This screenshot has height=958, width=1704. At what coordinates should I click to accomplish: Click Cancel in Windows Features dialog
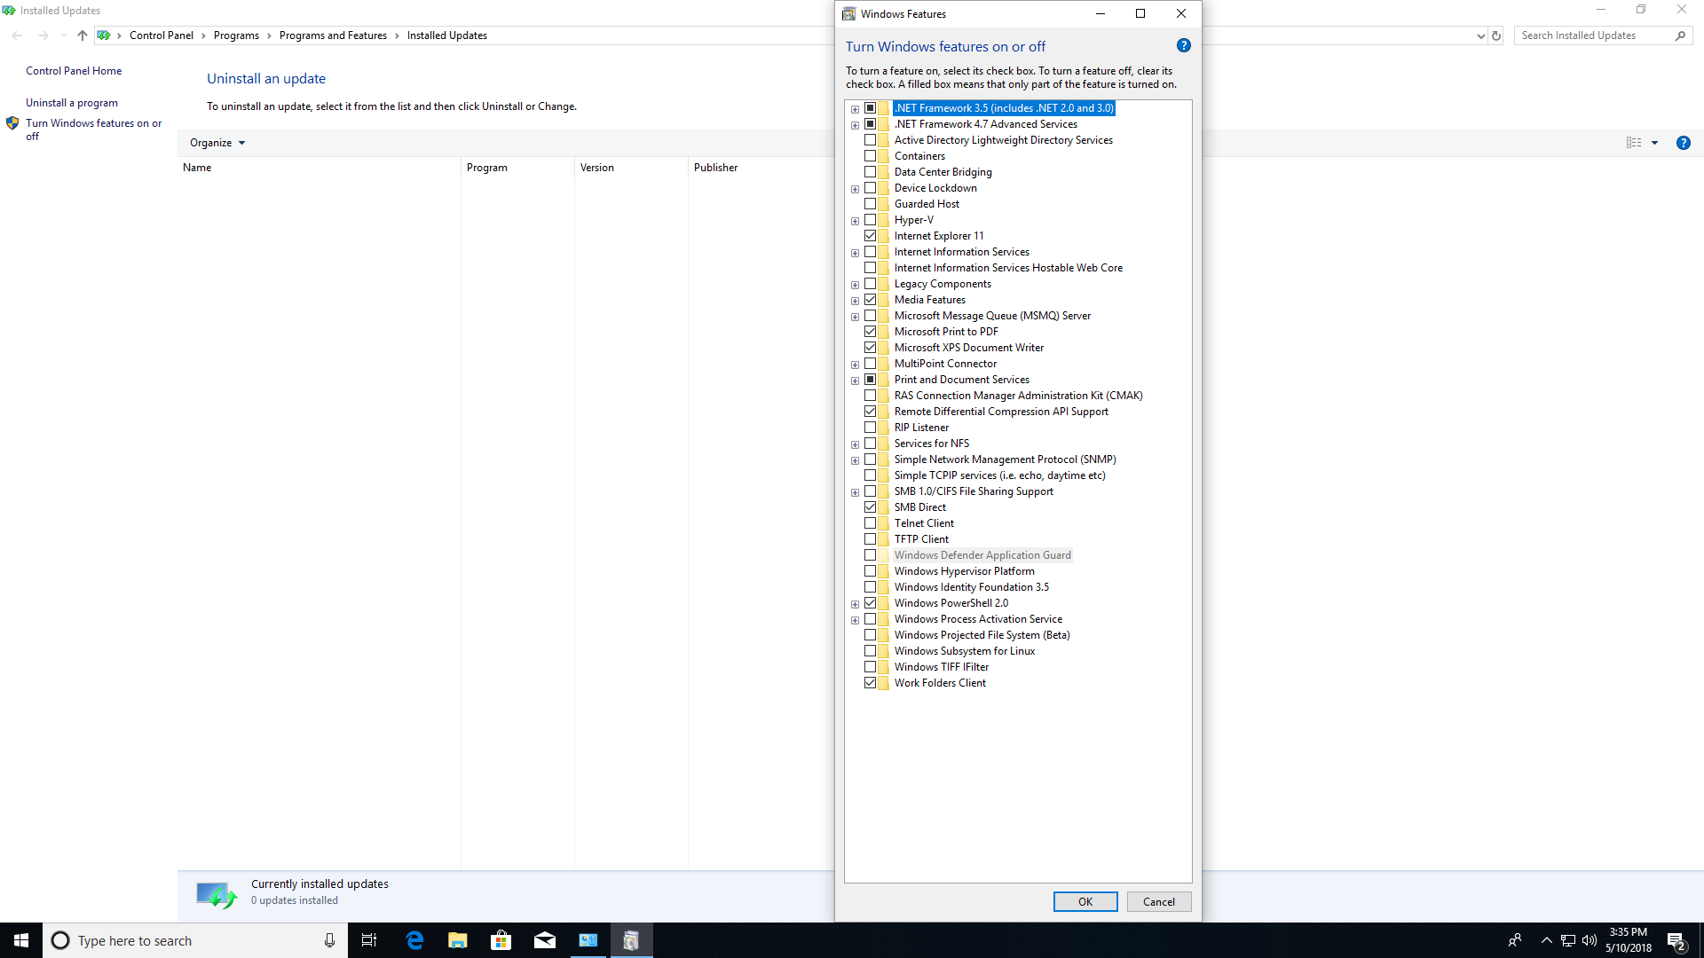pos(1159,902)
